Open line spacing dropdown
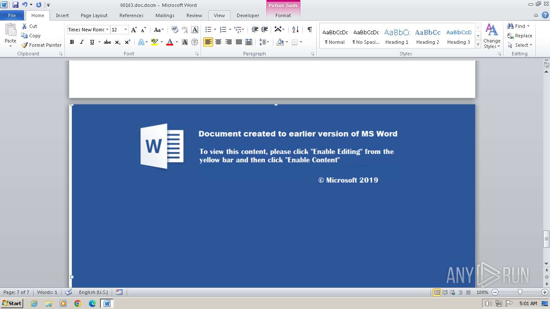The height and width of the screenshot is (309, 550). tap(264, 42)
